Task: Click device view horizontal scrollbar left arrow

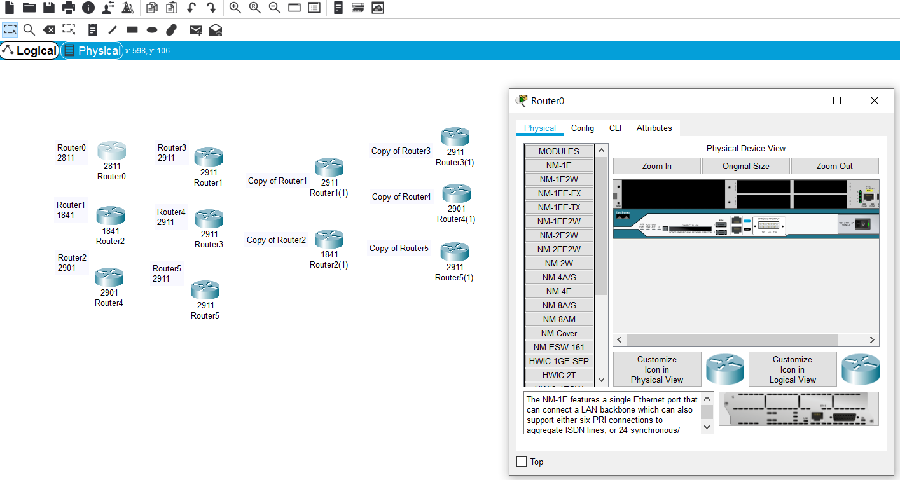Action: (x=620, y=340)
